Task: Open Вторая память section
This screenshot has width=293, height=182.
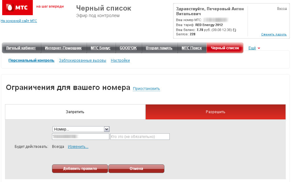Action: tap(159, 48)
